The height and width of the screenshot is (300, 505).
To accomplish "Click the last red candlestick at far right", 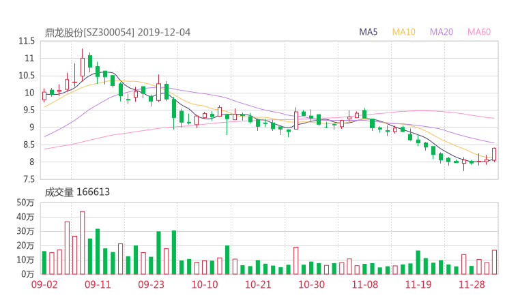I will [x=493, y=155].
